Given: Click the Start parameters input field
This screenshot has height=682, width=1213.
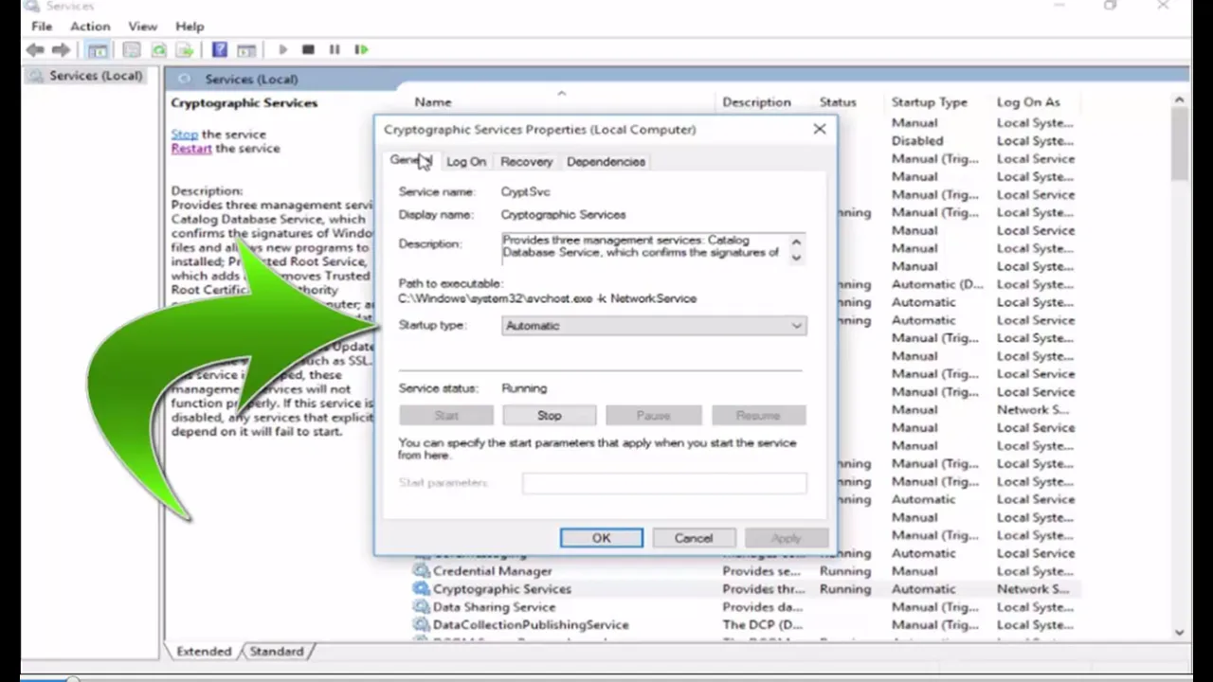Looking at the screenshot, I should [x=664, y=483].
